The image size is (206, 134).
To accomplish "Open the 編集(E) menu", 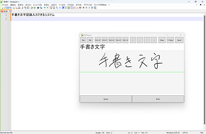I will point(13,5).
